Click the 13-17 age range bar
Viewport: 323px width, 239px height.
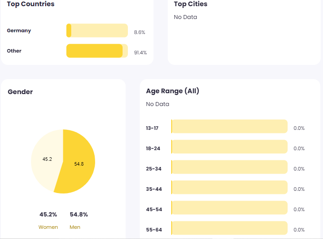point(229,126)
